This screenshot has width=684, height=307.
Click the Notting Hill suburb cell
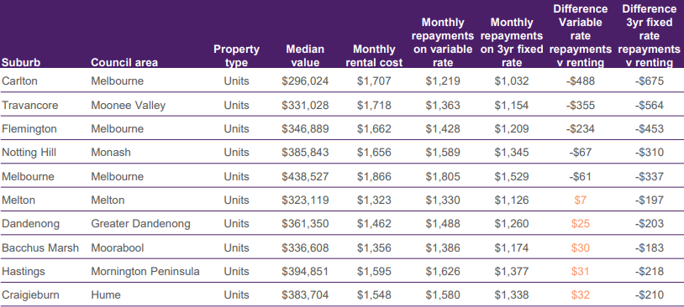coord(29,153)
